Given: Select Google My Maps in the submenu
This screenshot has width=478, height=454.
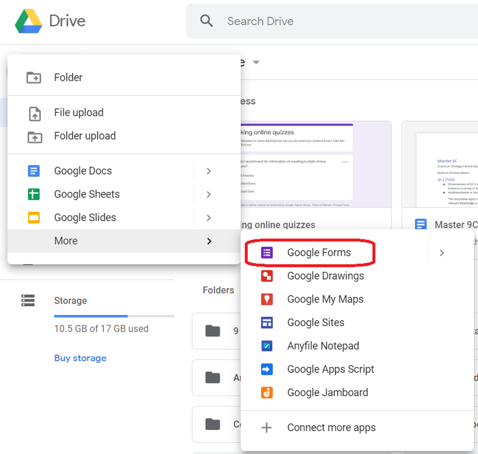Looking at the screenshot, I should pyautogui.click(x=357, y=299).
